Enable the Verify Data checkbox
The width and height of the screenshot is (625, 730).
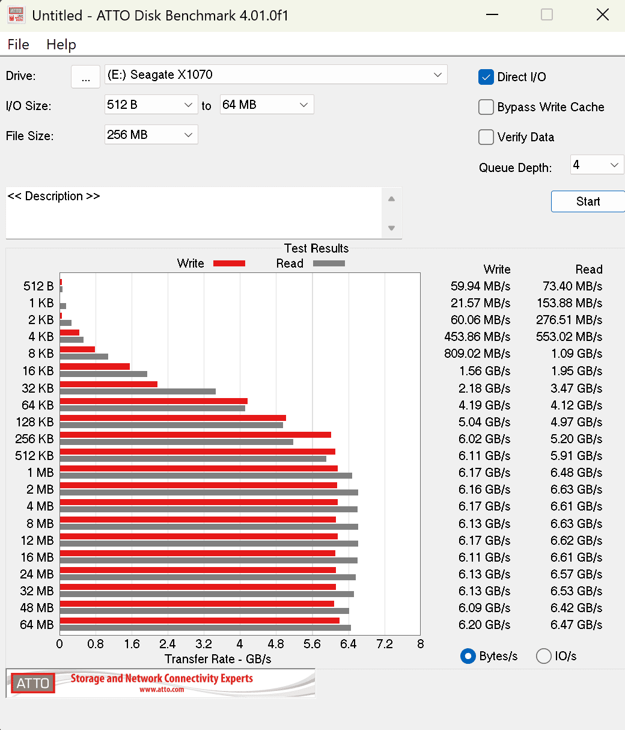(486, 137)
